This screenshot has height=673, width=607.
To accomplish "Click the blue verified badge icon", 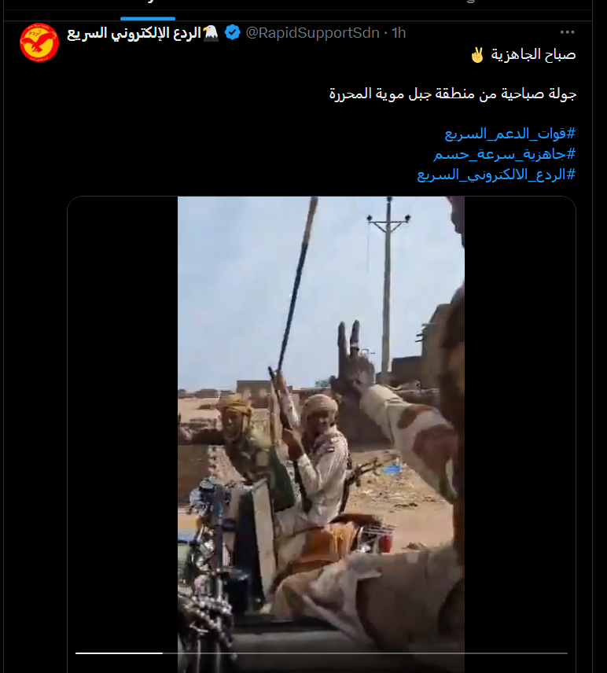I will coord(233,32).
